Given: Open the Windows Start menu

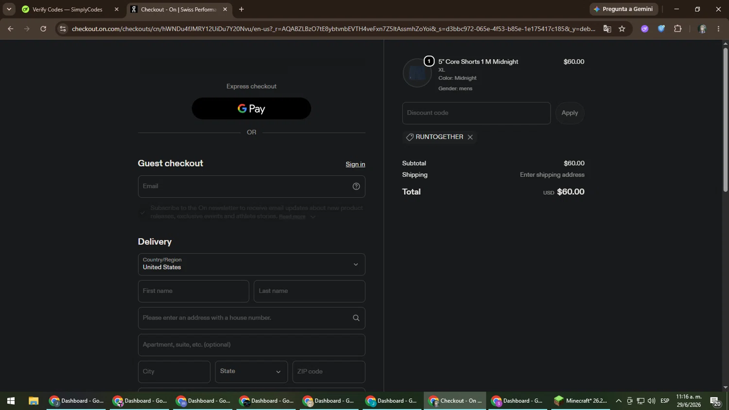Looking at the screenshot, I should coord(11,401).
